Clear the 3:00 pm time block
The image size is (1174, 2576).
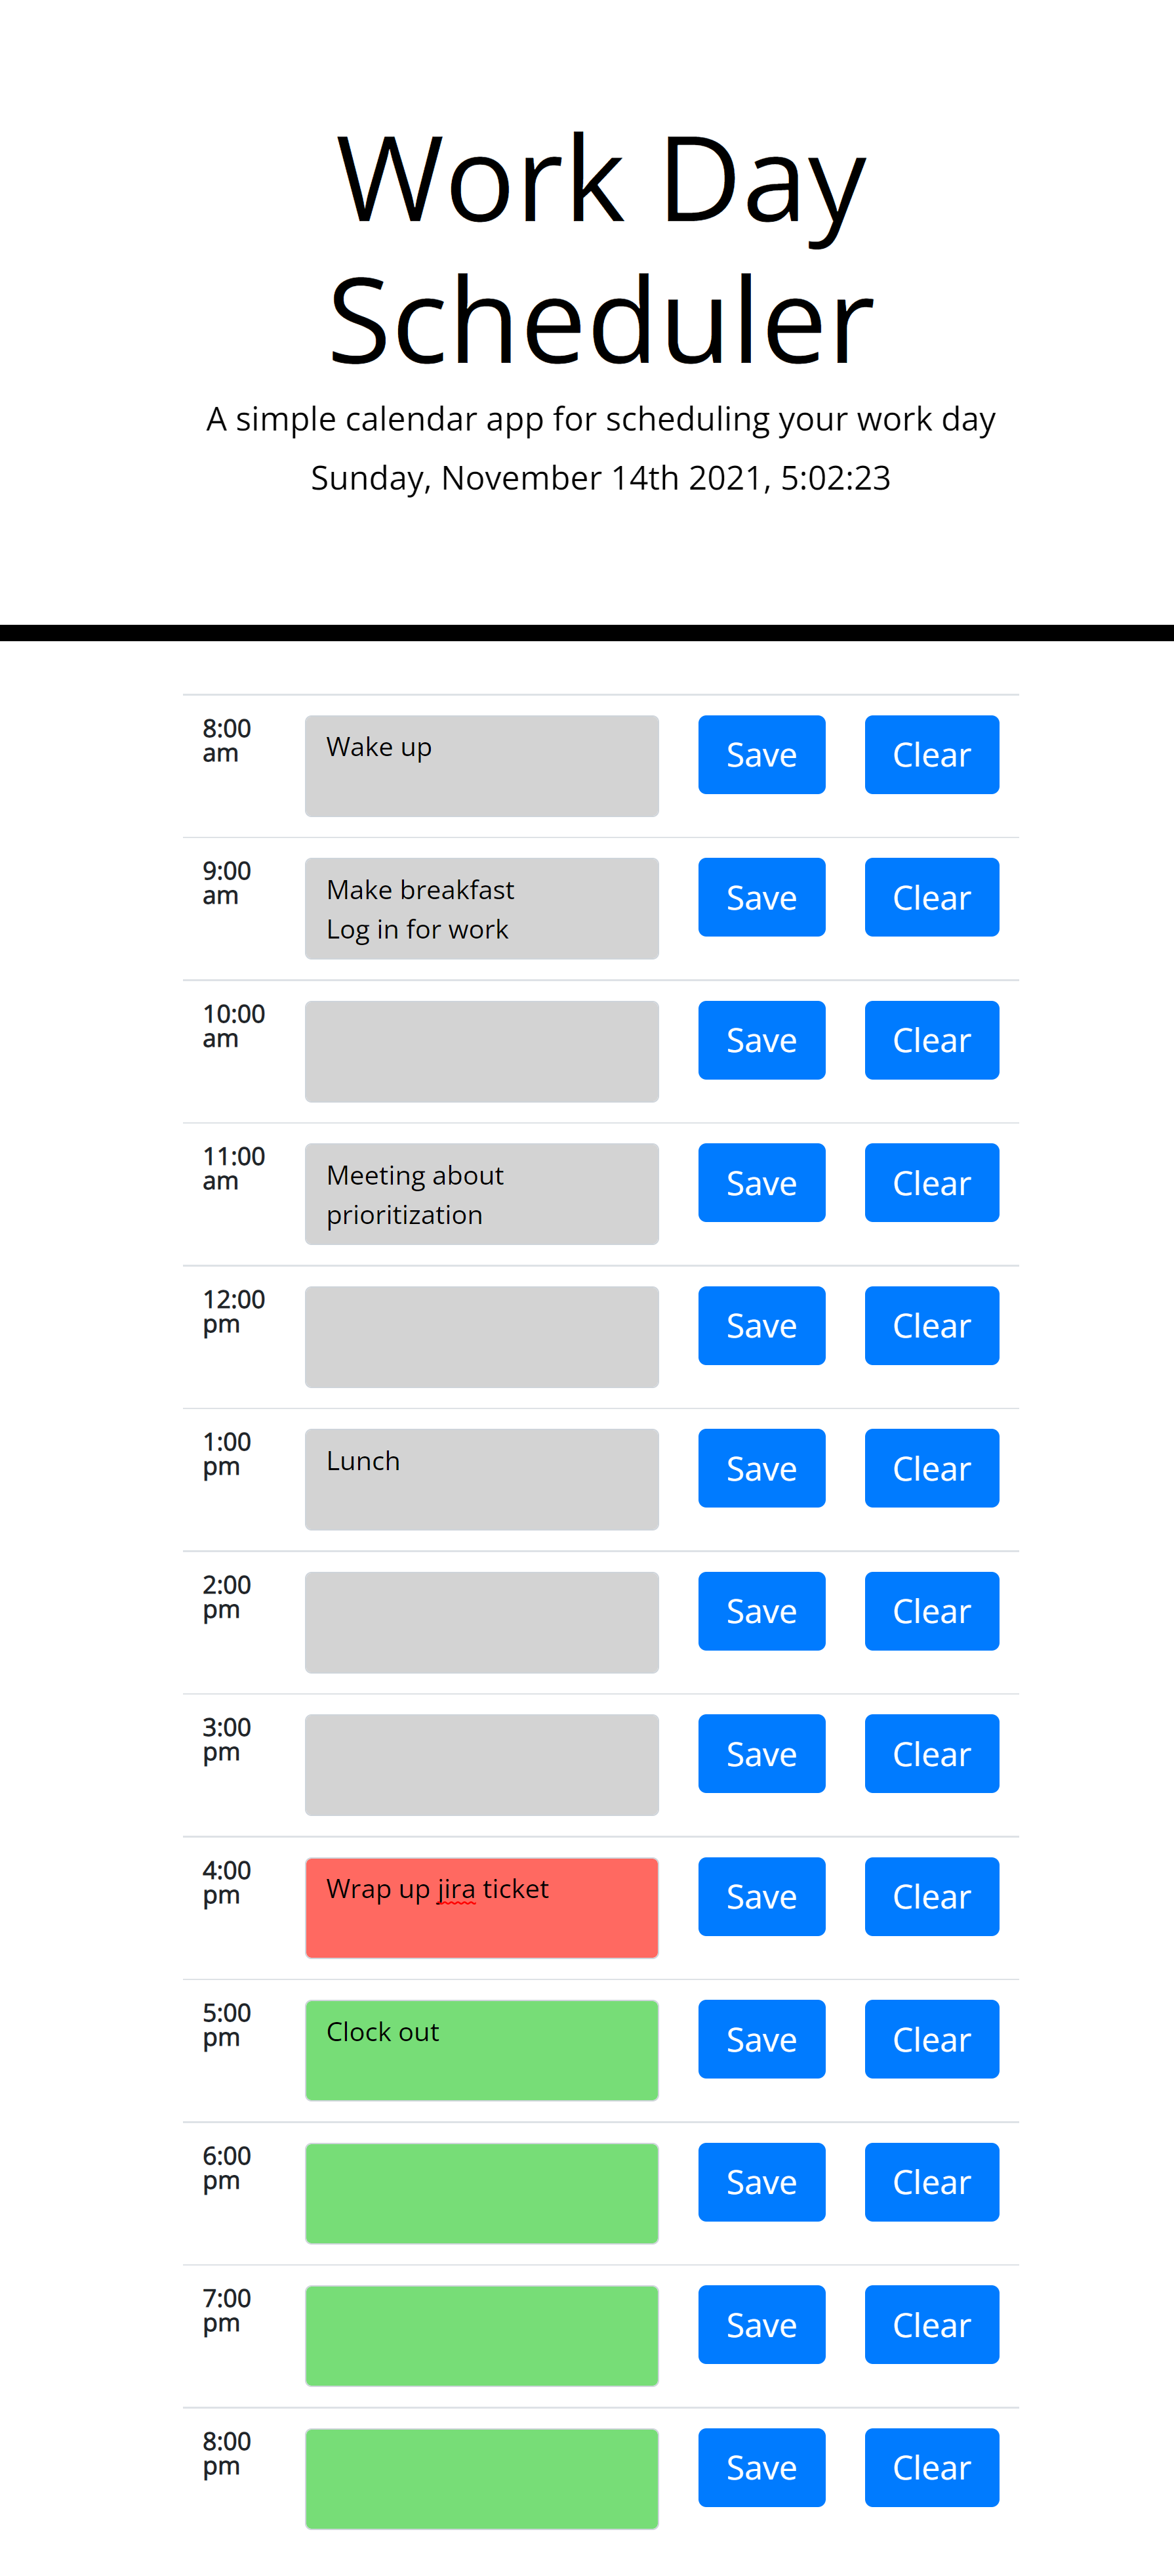pos(930,1753)
